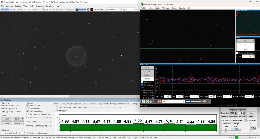
Task: Check the Filter on FWHM option
Action: pos(57,107)
